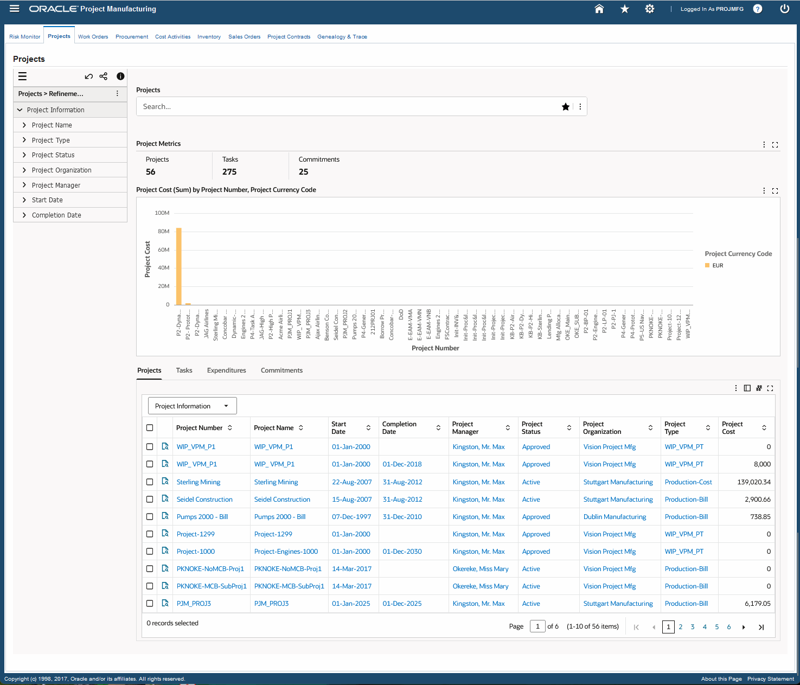Go to Home via house icon
The height and width of the screenshot is (685, 800).
coord(599,9)
